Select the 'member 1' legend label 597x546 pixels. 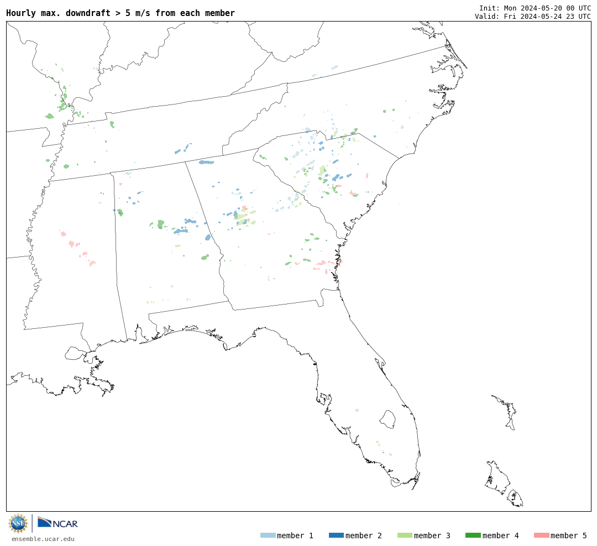pyautogui.click(x=295, y=535)
